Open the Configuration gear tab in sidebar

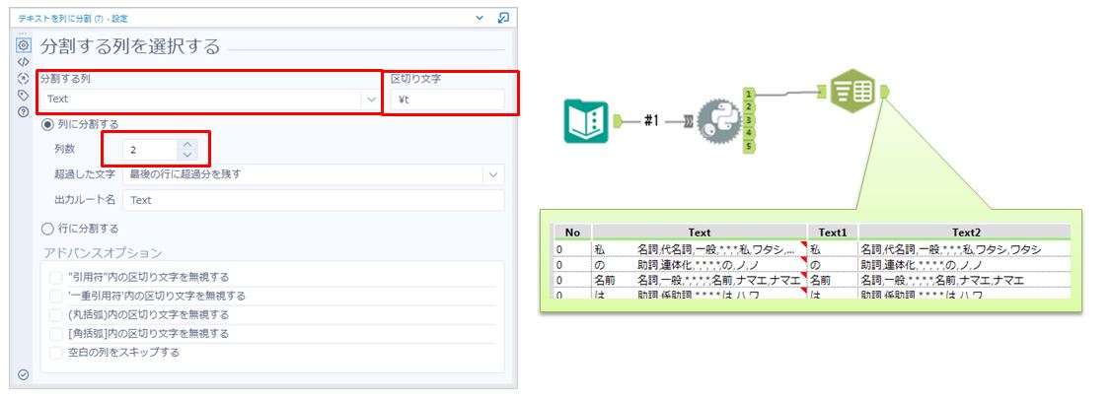[23, 45]
